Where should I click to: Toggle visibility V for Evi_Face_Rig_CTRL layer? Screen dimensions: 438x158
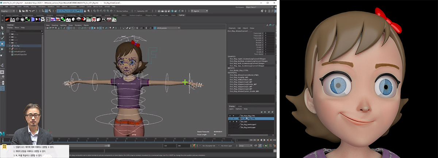coord(230,116)
